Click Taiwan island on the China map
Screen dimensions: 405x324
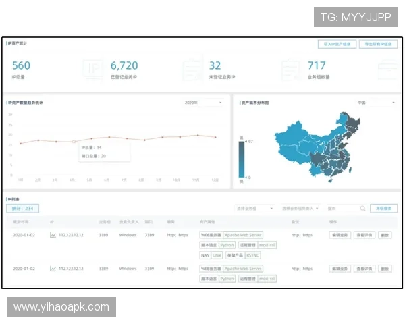pos(350,170)
